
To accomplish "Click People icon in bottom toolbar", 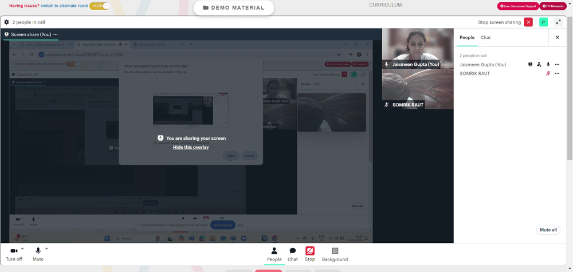I will [x=274, y=254].
